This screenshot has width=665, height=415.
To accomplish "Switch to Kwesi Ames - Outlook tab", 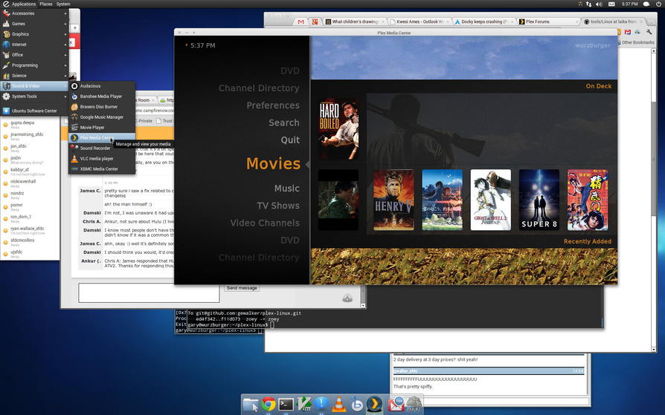I will point(420,22).
